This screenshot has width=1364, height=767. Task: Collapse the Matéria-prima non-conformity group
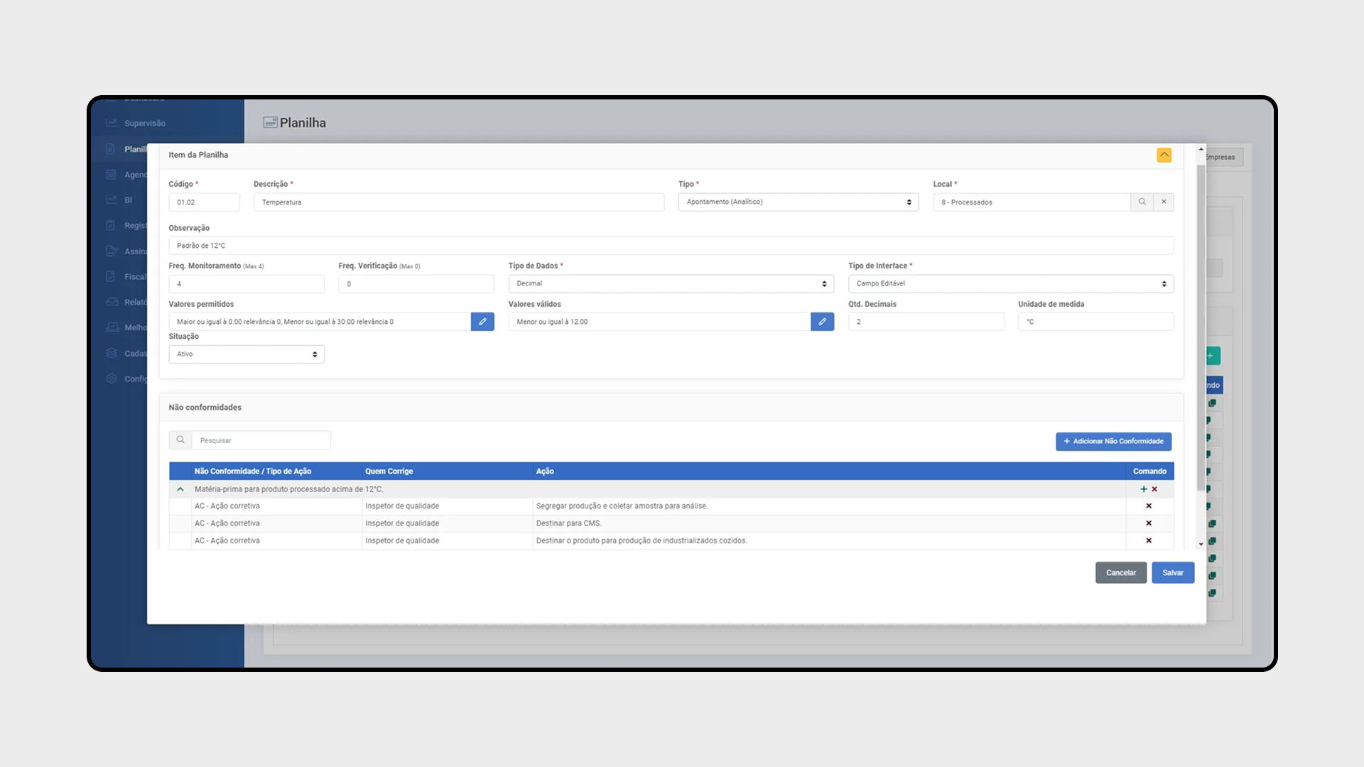pos(180,489)
